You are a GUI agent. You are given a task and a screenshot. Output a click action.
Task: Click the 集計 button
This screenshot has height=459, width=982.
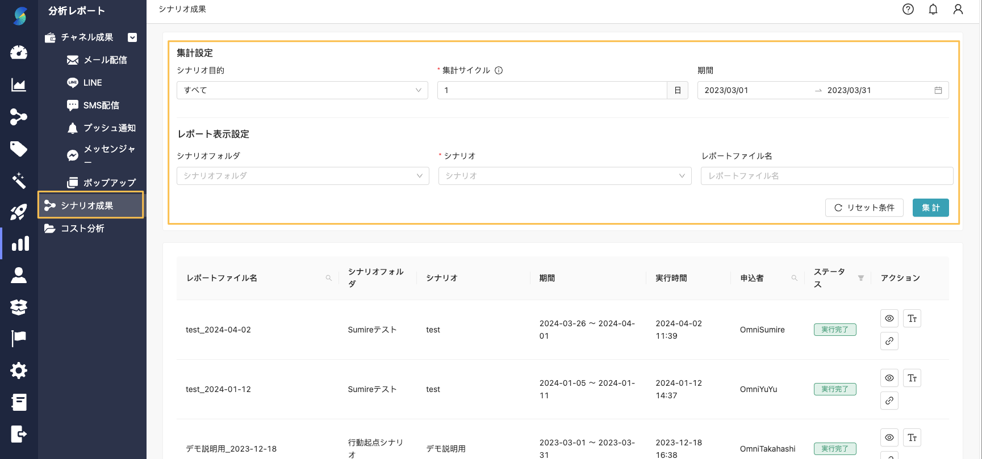point(930,208)
